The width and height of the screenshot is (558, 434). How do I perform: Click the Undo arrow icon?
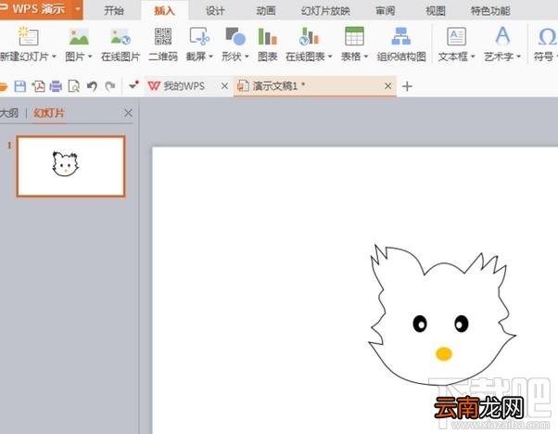click(92, 86)
